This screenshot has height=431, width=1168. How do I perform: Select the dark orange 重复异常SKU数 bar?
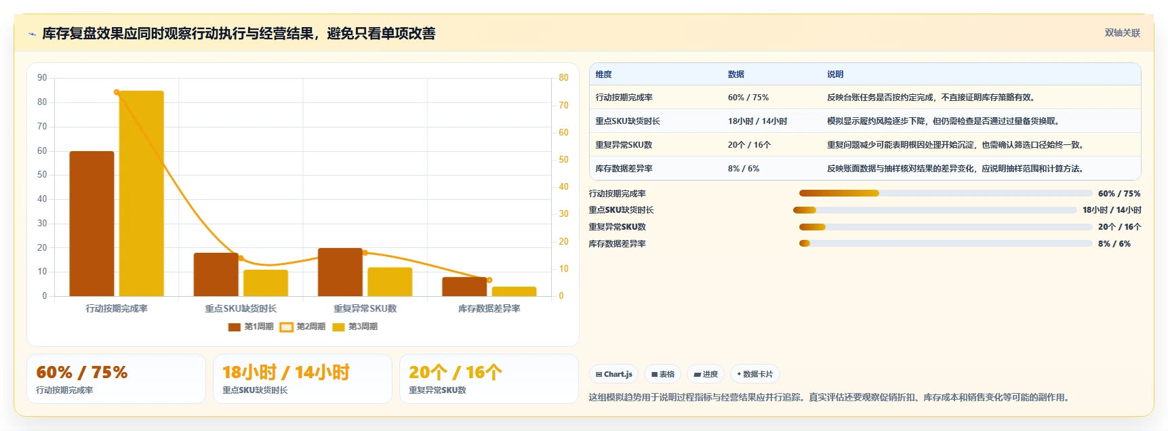point(340,272)
